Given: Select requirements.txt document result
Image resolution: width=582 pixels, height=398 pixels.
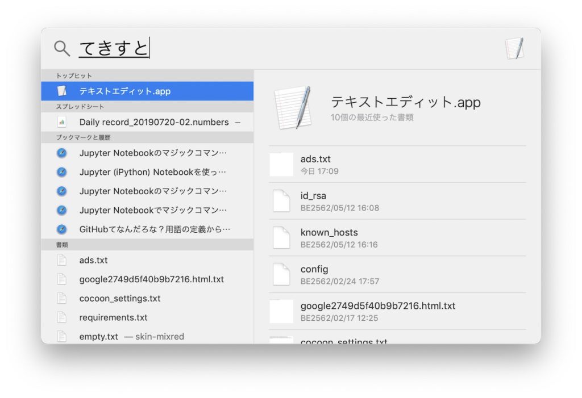Looking at the screenshot, I should [x=147, y=317].
